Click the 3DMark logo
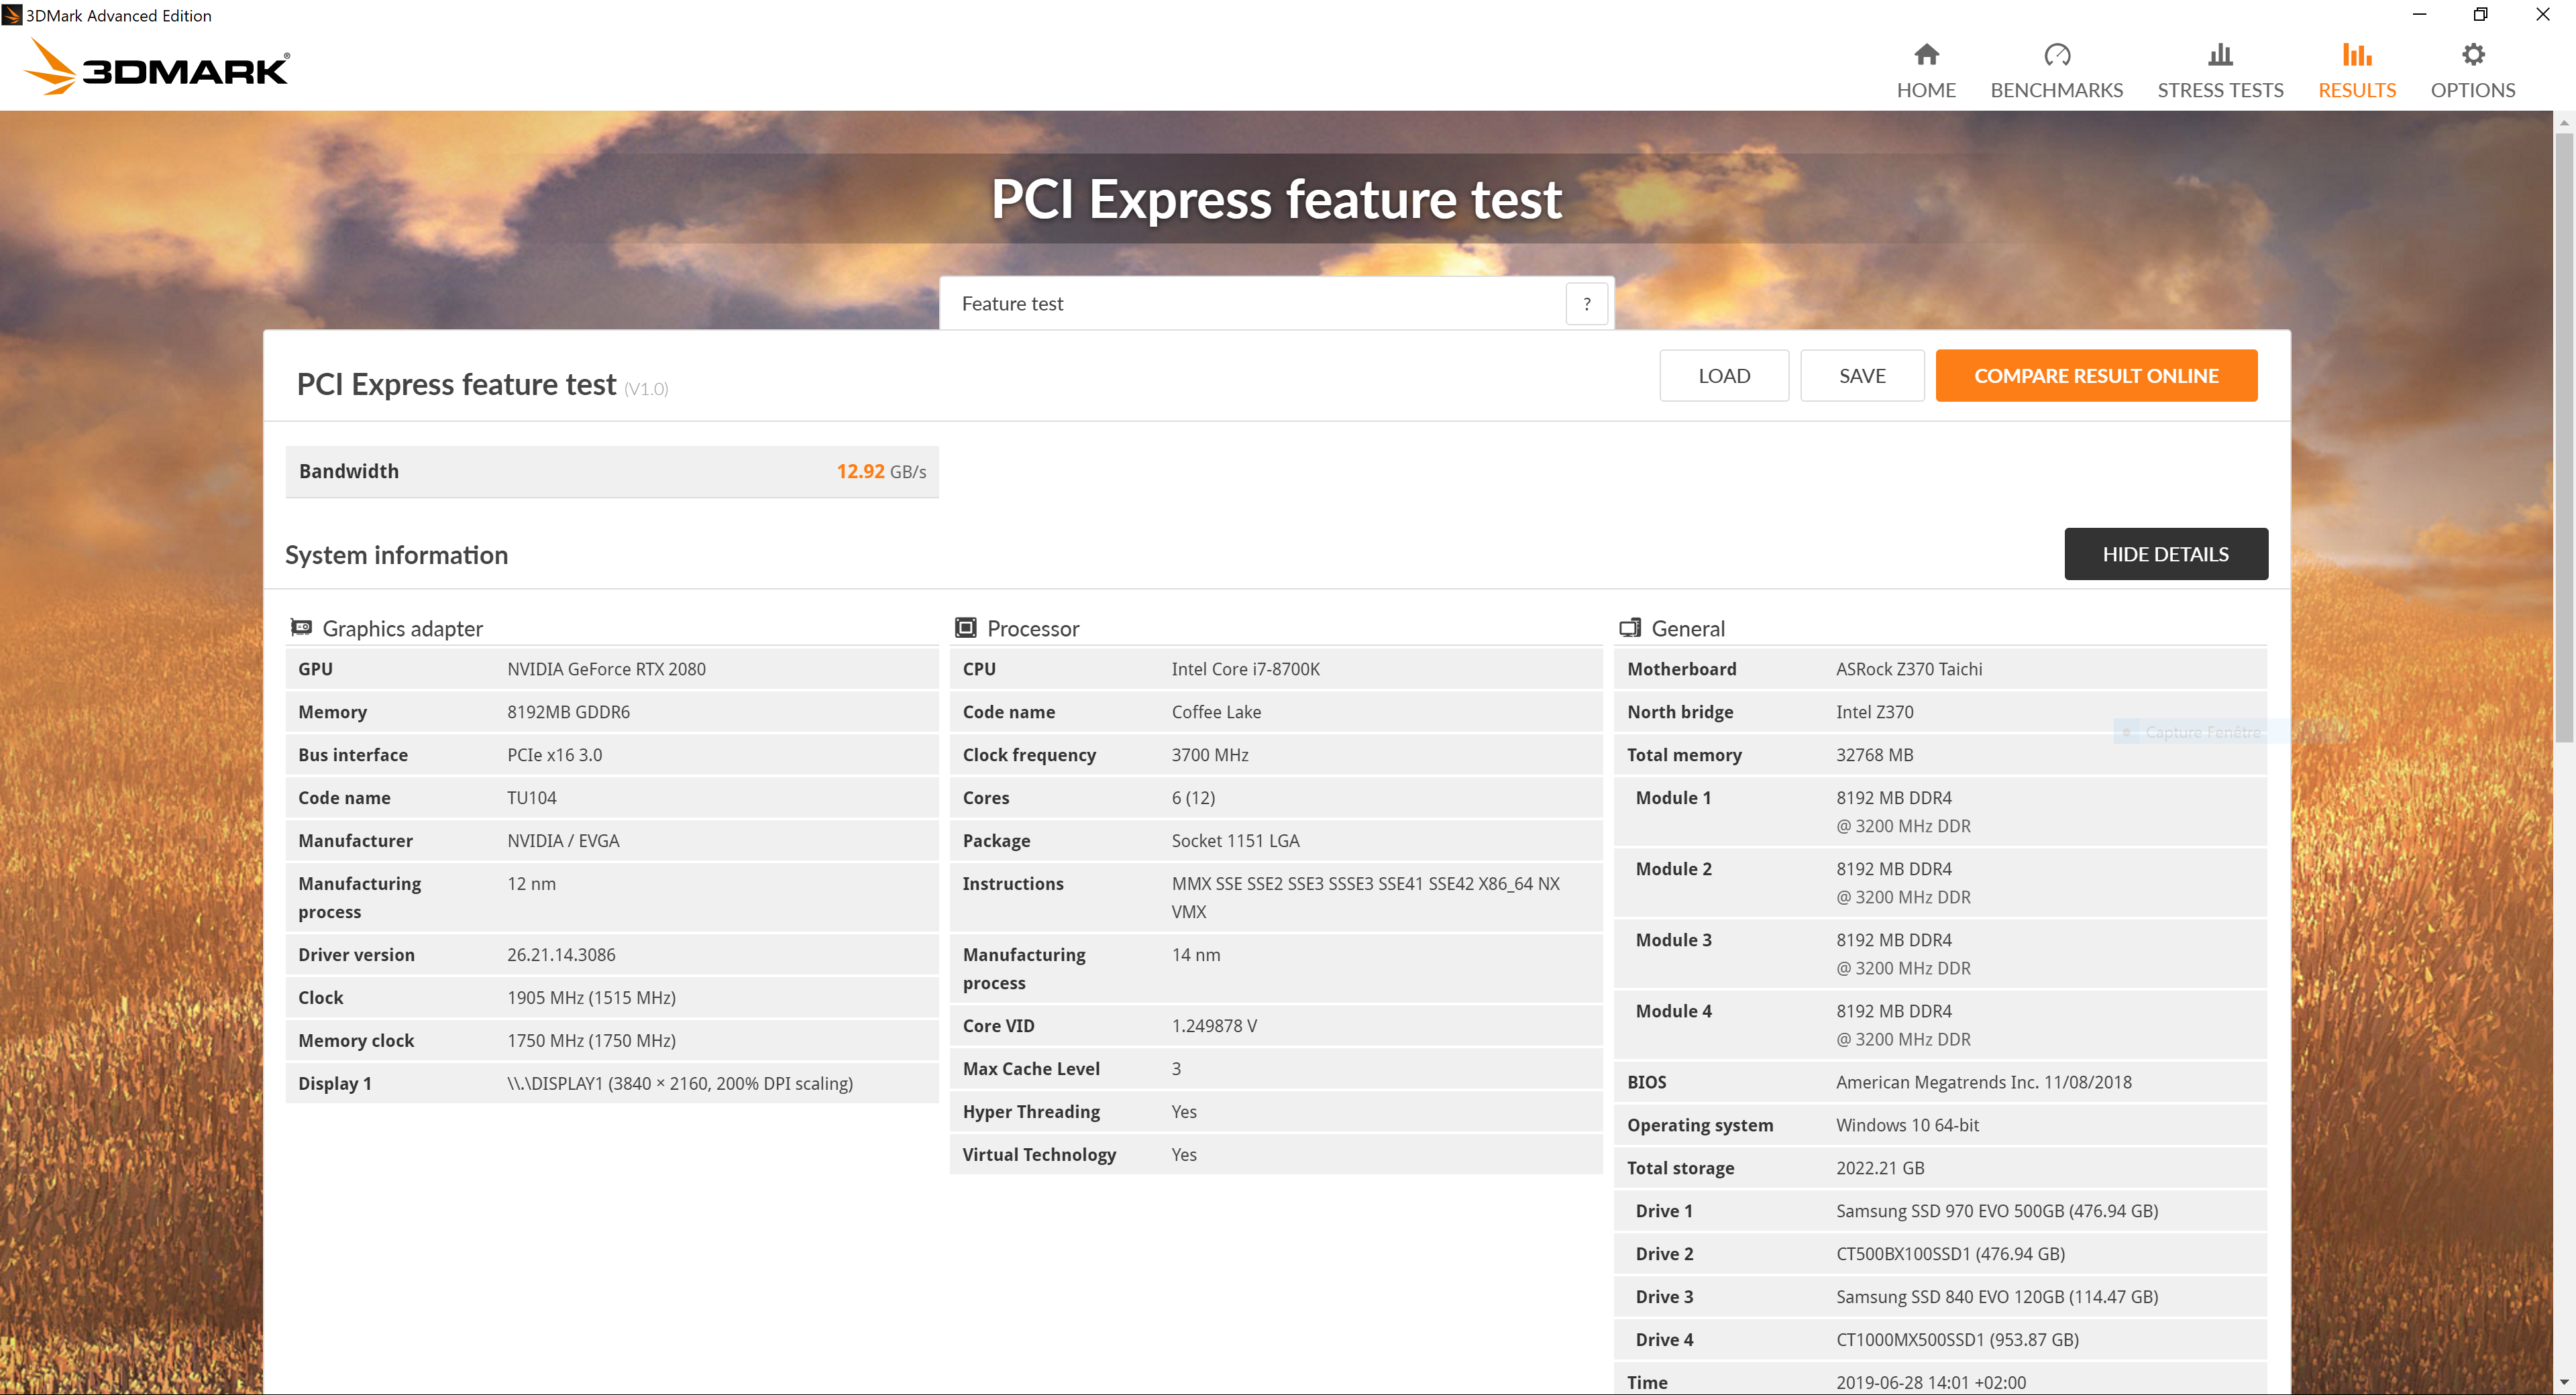 [157, 68]
